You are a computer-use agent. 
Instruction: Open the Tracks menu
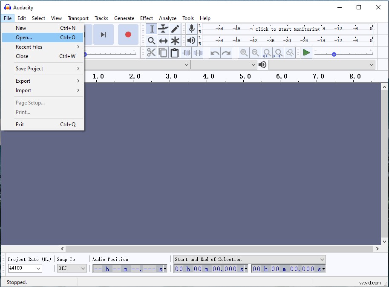point(101,18)
